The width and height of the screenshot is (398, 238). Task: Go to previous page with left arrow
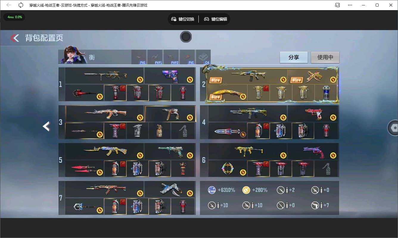coord(46,126)
